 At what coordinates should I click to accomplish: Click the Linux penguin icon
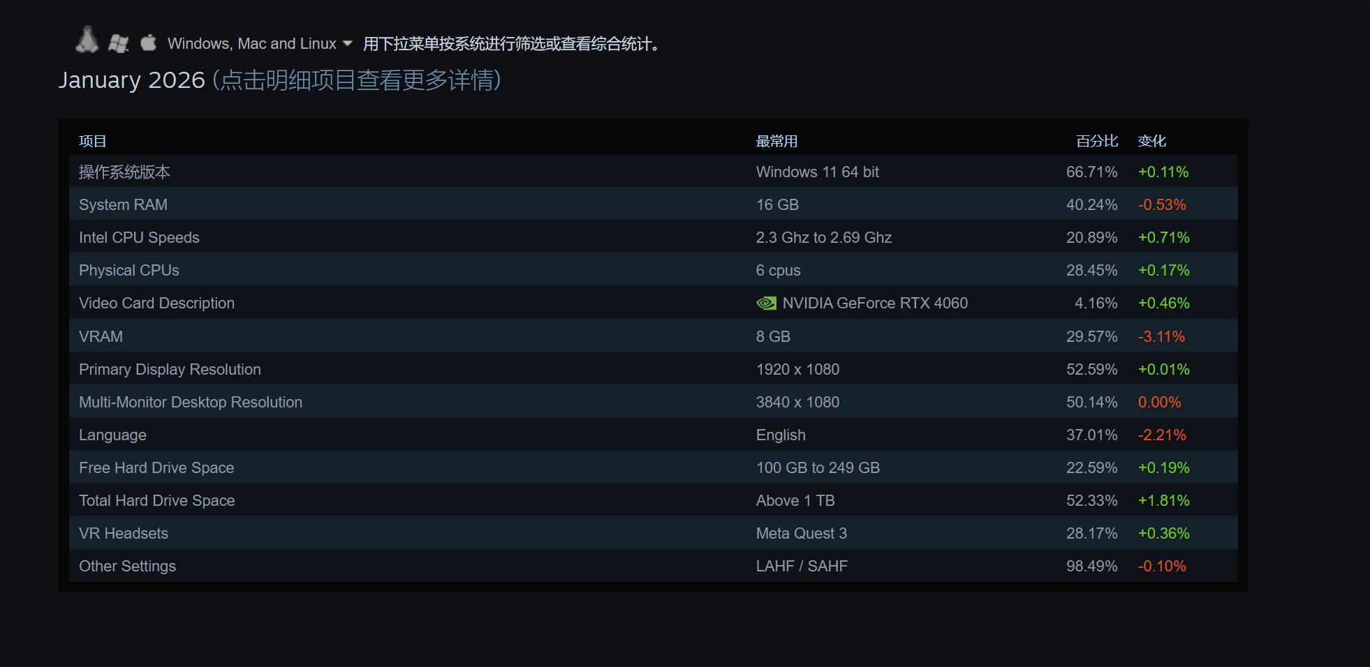(87, 40)
